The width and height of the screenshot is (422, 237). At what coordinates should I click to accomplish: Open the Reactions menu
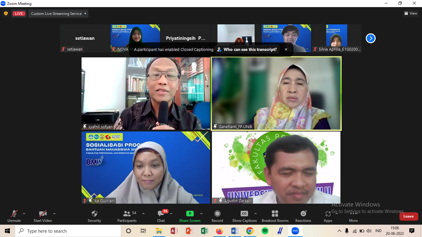[x=303, y=216]
